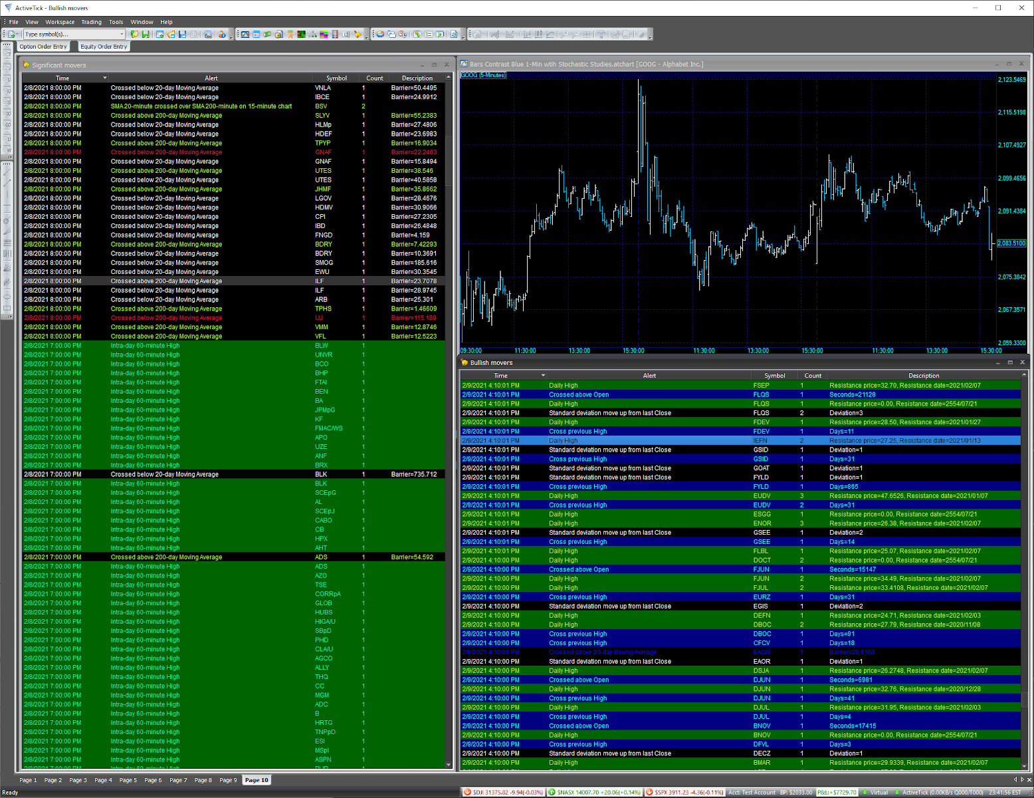
Task: Switch to Page 9 tab
Action: point(228,780)
